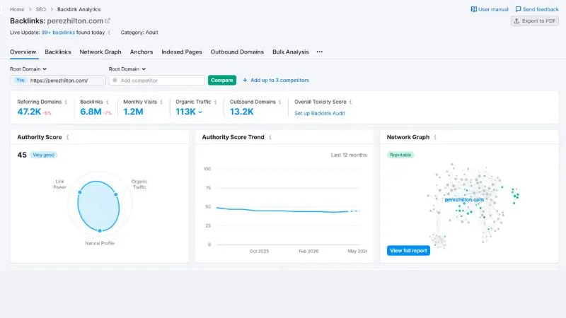Open the Network Graph tab
Viewport: 566px width, 318px height.
(x=100, y=52)
